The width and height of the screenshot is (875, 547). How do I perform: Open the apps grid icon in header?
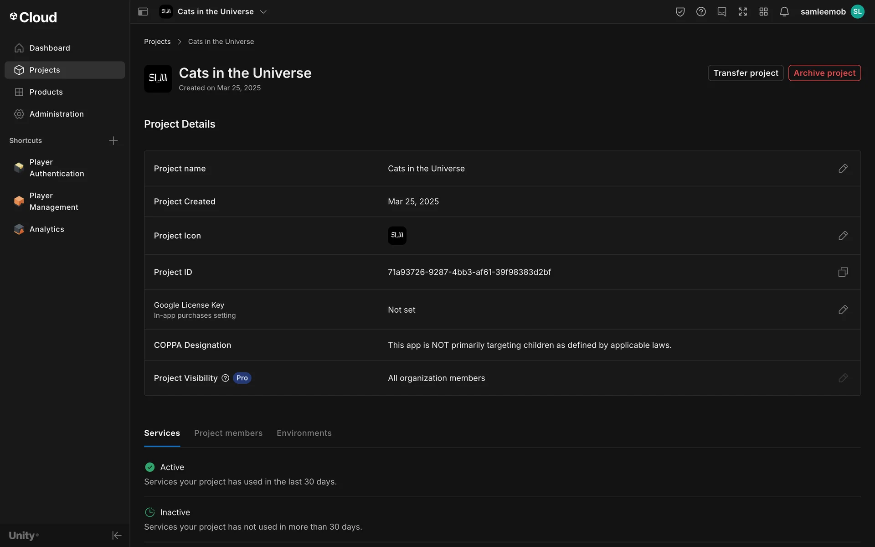pyautogui.click(x=764, y=12)
